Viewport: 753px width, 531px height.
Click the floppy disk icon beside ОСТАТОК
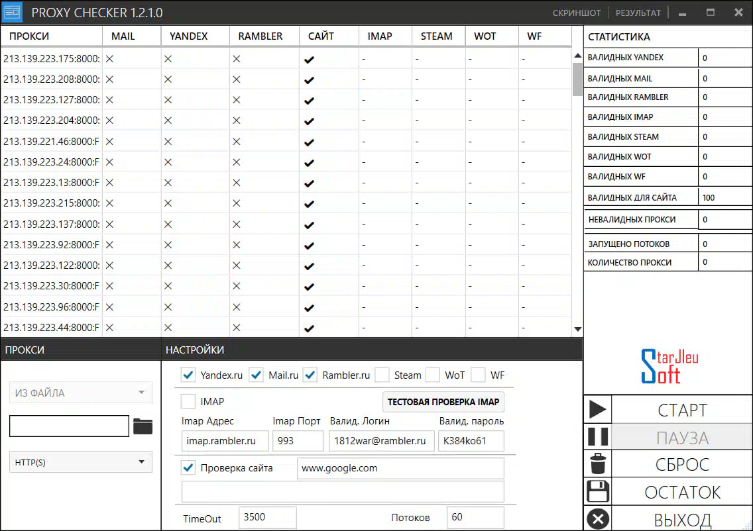598,492
